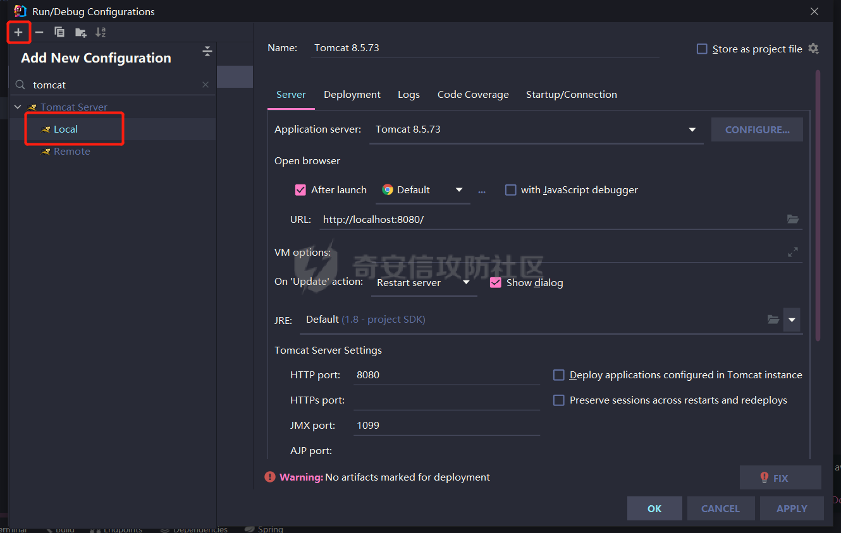Click the settings panel vertical scrollbar
This screenshot has width=841, height=533.
pos(818,205)
